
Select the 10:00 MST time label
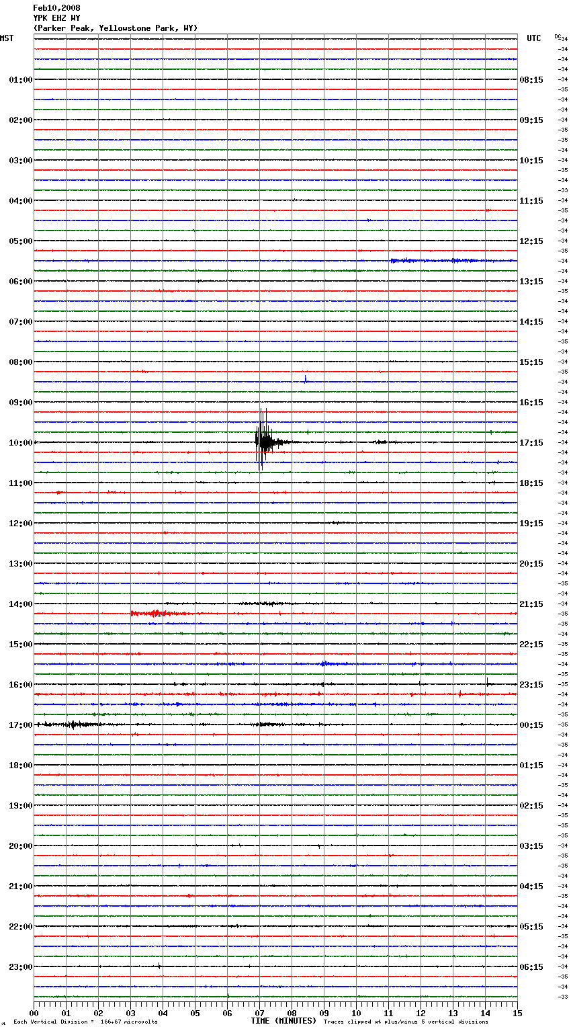[21, 442]
